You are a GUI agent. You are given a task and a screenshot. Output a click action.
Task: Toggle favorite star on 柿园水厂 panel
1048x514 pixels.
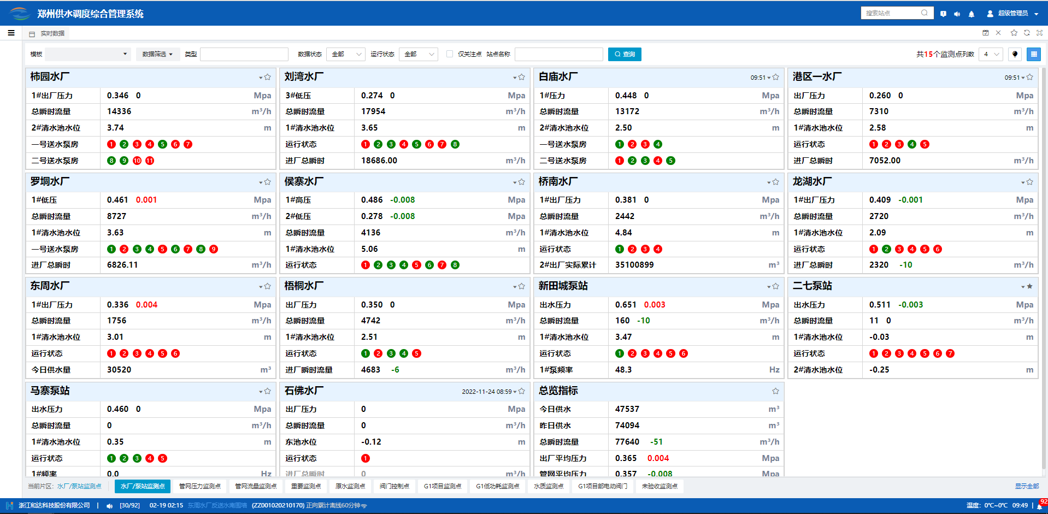point(268,77)
